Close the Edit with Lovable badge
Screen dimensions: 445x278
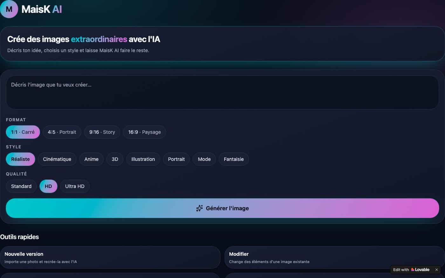coord(436,269)
